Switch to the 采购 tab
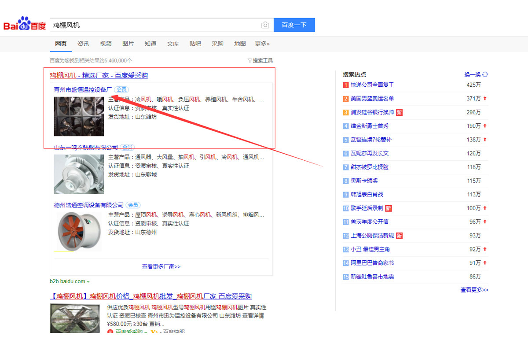Screen dimensions: 528x351 [218, 44]
